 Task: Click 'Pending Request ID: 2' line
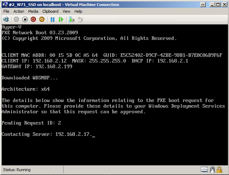(x=31, y=123)
